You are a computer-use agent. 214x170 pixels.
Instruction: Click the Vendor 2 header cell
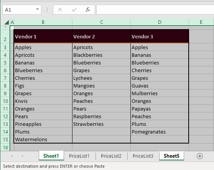(101, 36)
